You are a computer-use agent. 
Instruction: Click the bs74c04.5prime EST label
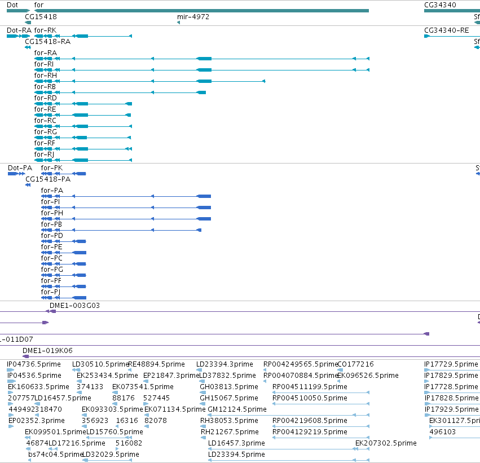pyautogui.click(x=56, y=455)
